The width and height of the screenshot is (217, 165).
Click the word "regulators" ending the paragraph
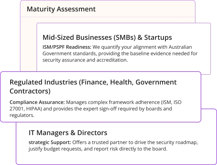point(22,115)
